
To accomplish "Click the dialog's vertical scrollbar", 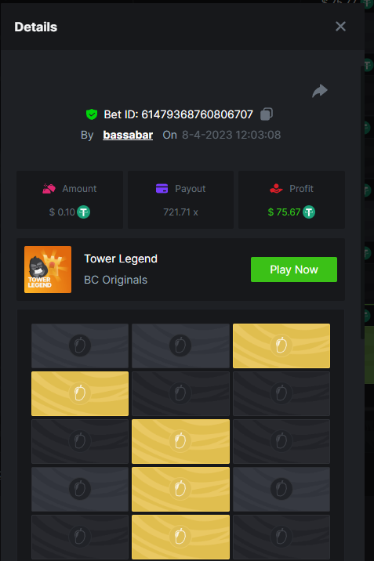I will (x=361, y=202).
